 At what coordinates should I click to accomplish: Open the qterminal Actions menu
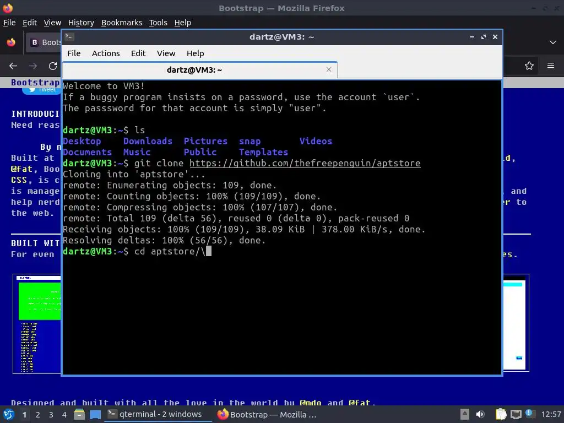click(106, 53)
